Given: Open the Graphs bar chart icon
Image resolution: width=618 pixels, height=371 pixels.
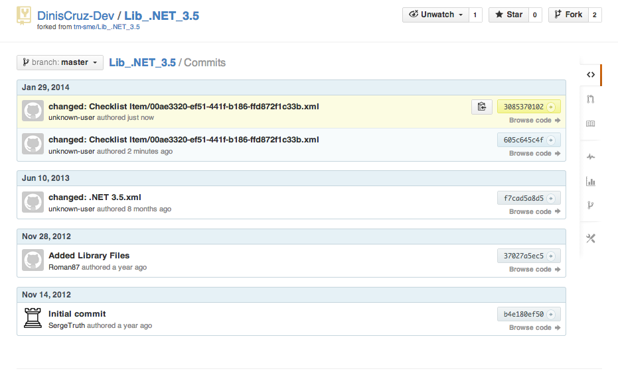Looking at the screenshot, I should coord(590,182).
